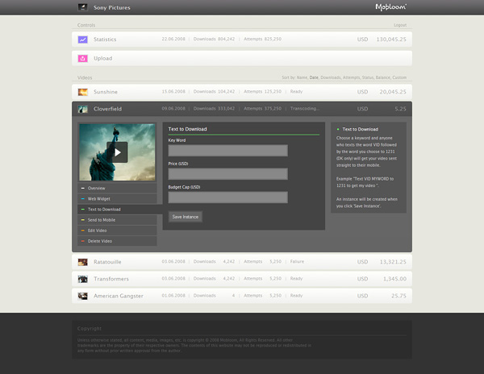This screenshot has height=374, width=484.
Task: Click the Failure status on Ratatouille
Action: coord(297,261)
